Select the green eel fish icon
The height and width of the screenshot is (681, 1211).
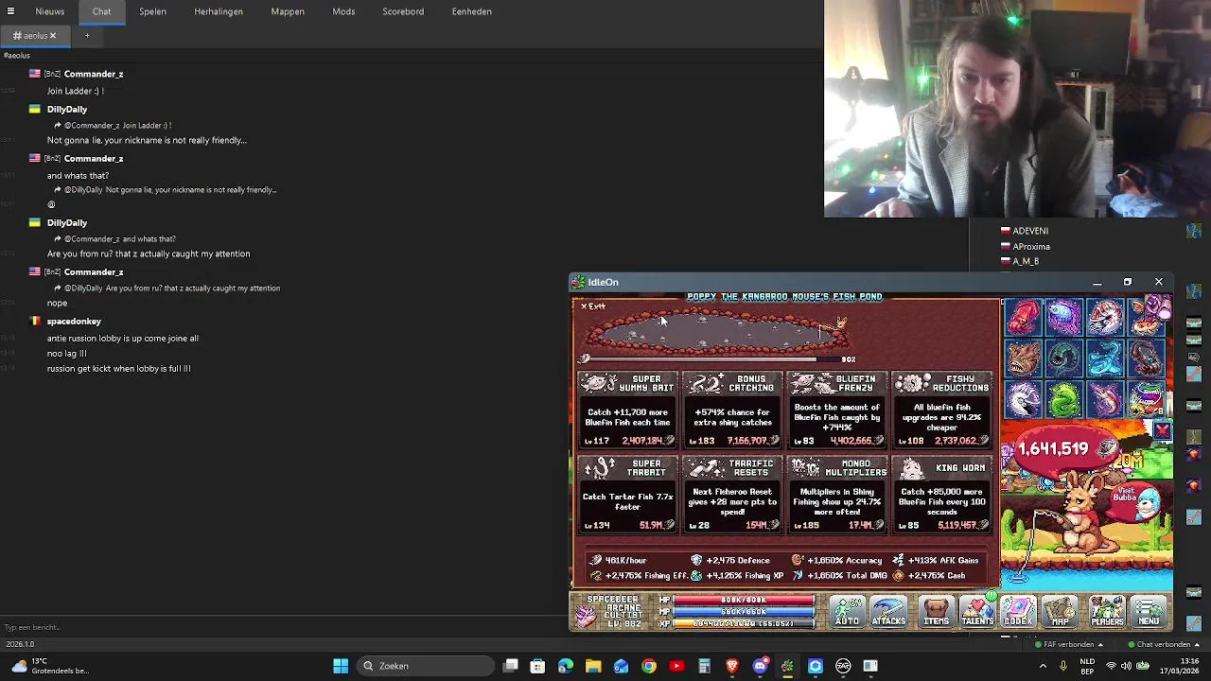1063,400
